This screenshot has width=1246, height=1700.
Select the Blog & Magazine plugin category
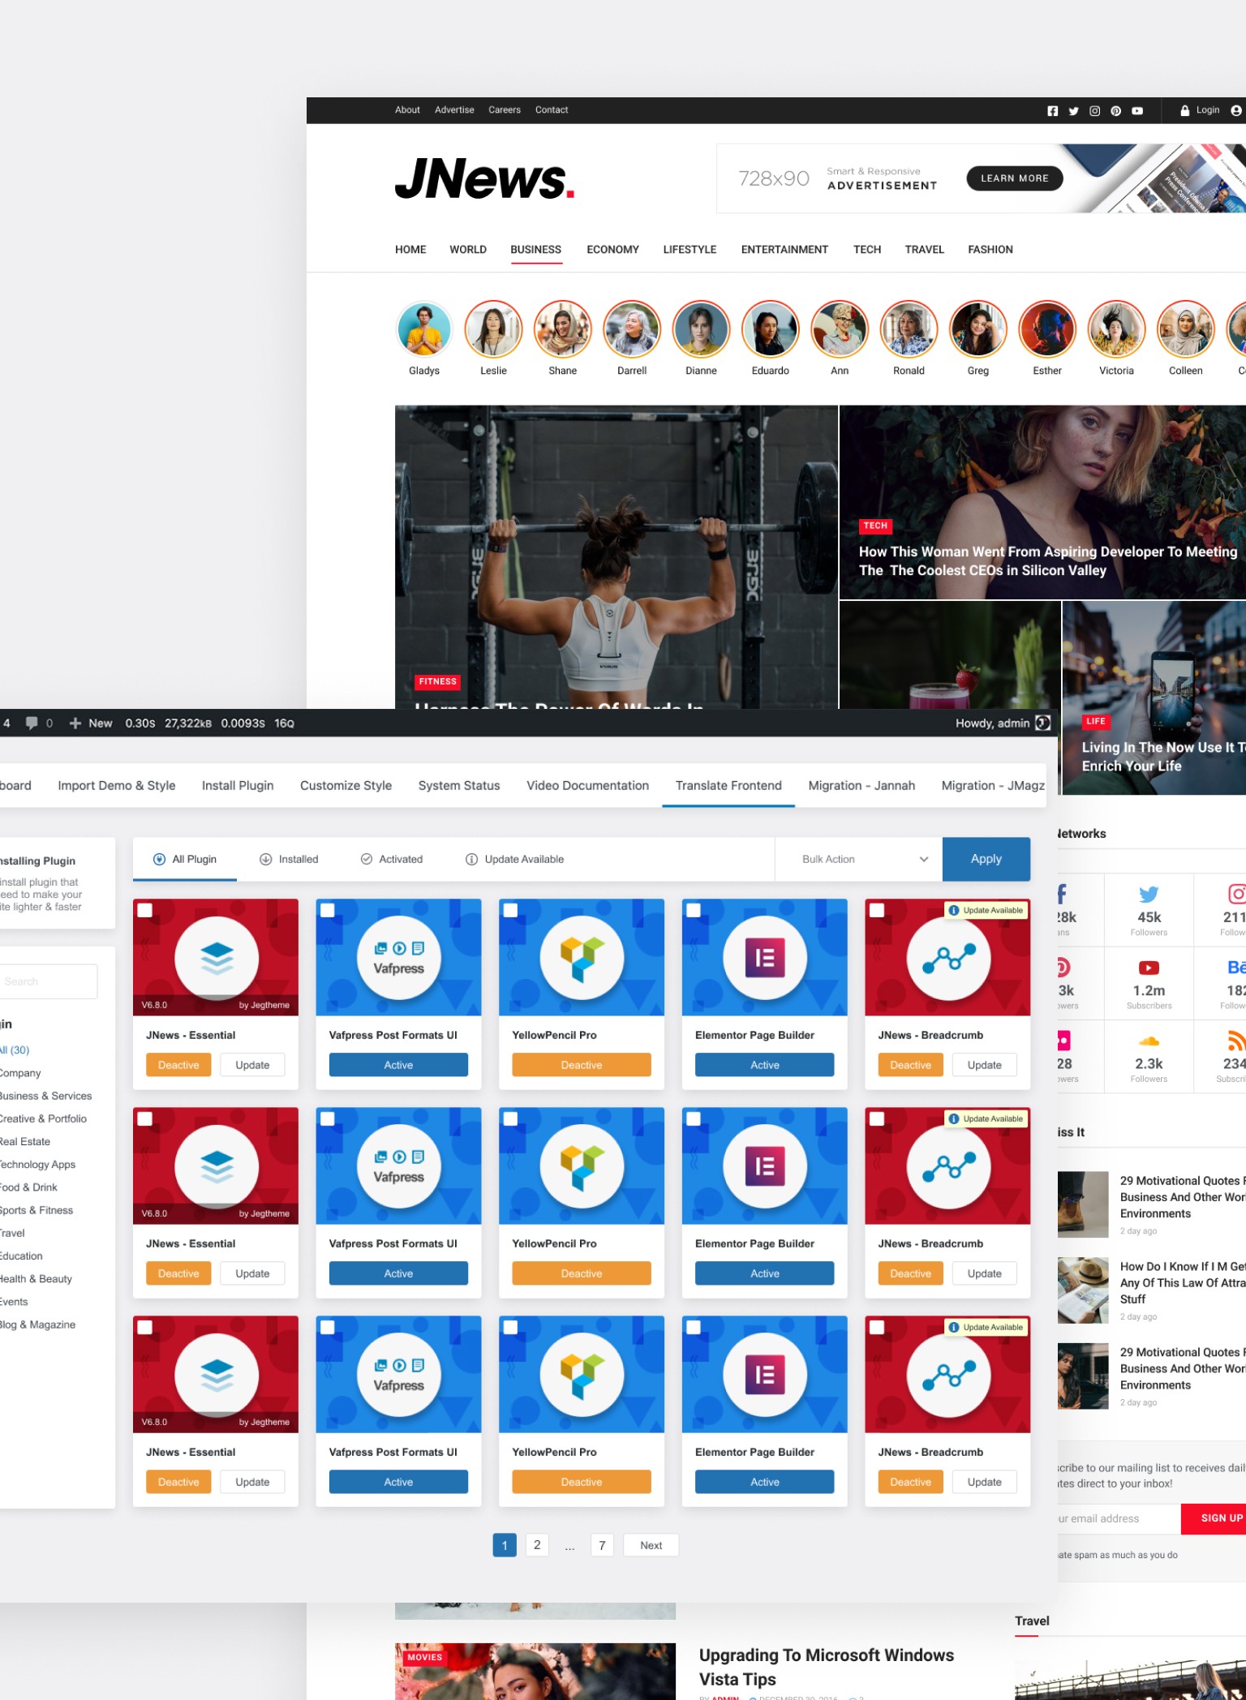pyautogui.click(x=38, y=1324)
